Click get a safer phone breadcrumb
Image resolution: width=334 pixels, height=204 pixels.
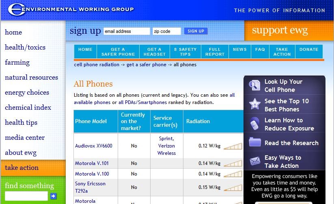147,65
